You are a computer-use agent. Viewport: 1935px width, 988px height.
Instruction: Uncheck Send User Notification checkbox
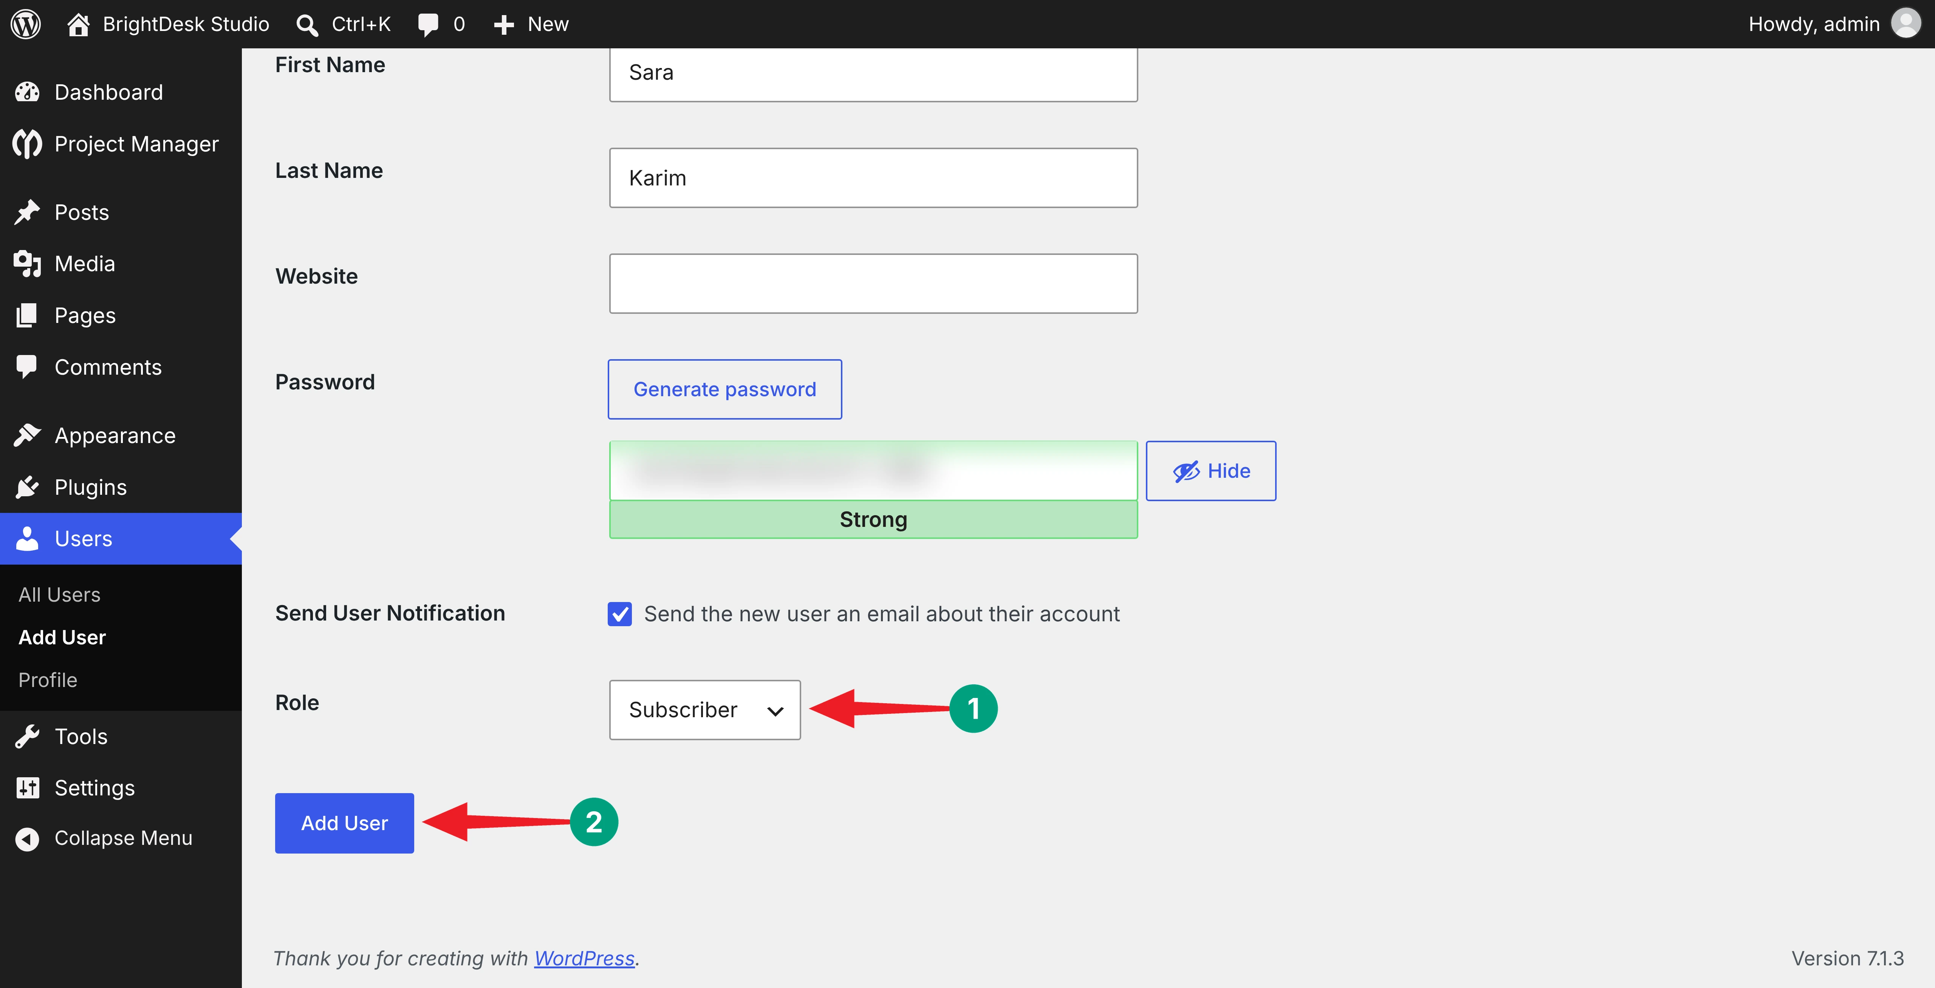[x=620, y=613]
